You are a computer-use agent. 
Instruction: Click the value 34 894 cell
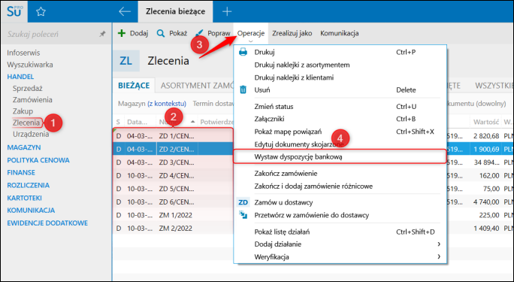485,162
